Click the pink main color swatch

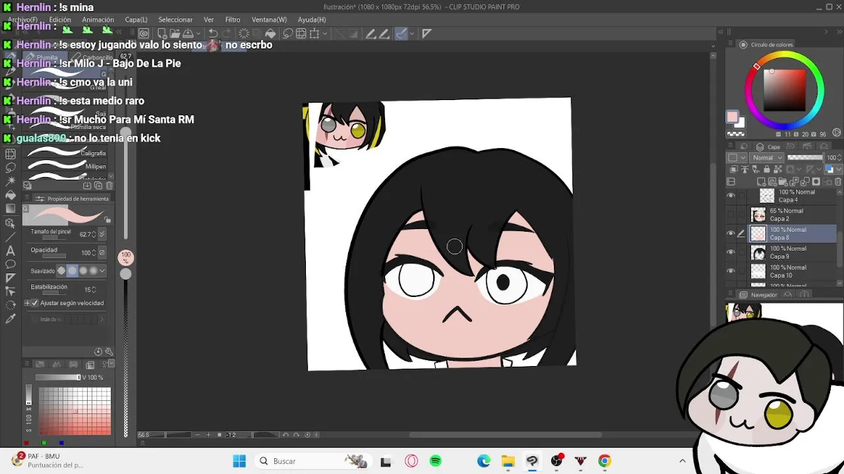click(732, 117)
